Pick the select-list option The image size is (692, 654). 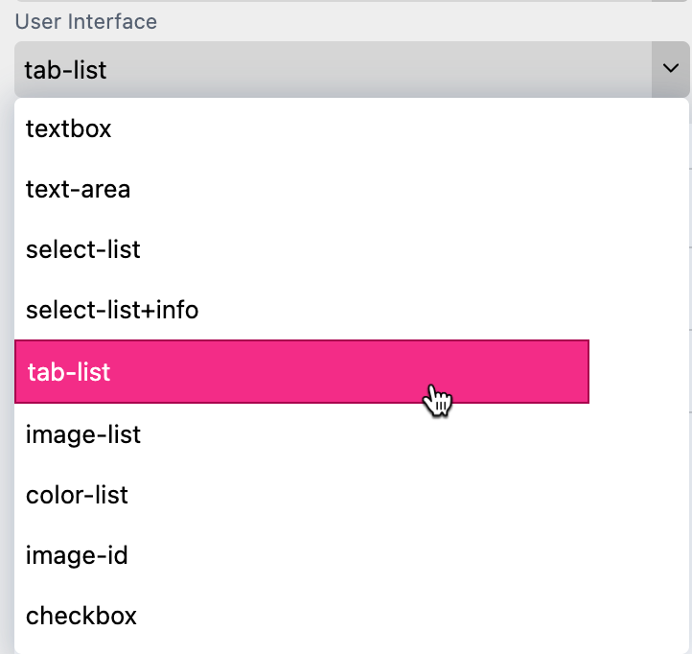pyautogui.click(x=83, y=249)
